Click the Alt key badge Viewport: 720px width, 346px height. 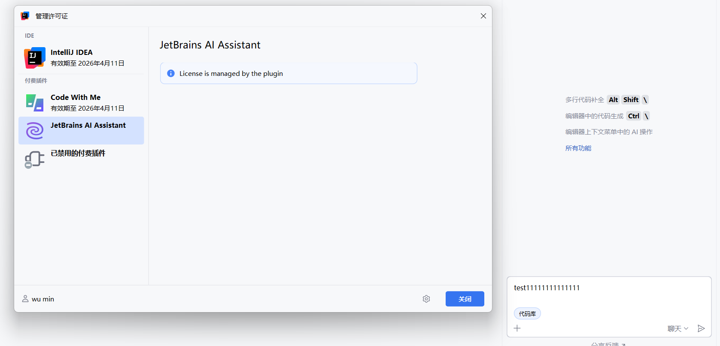click(x=613, y=99)
